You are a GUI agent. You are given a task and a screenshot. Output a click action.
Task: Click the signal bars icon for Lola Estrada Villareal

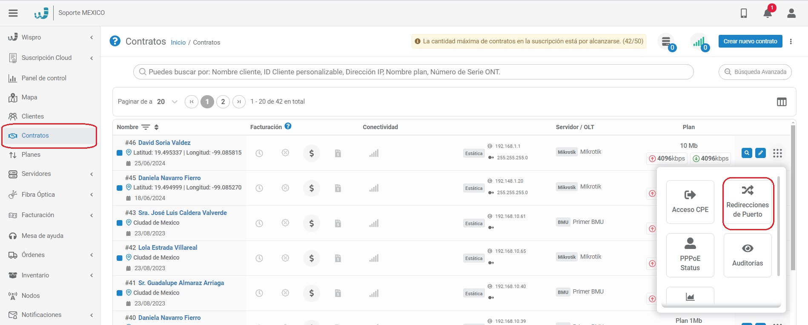pos(374,258)
